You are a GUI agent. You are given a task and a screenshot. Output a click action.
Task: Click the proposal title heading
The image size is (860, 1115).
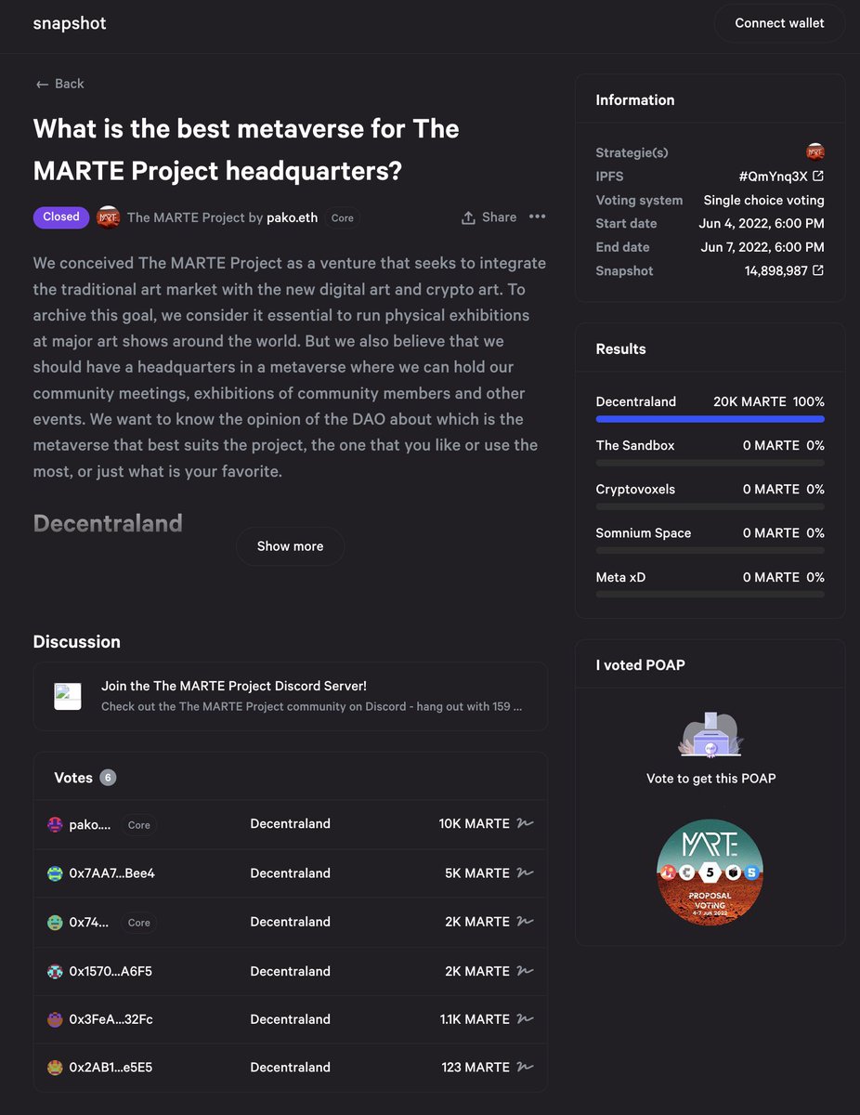tap(246, 150)
